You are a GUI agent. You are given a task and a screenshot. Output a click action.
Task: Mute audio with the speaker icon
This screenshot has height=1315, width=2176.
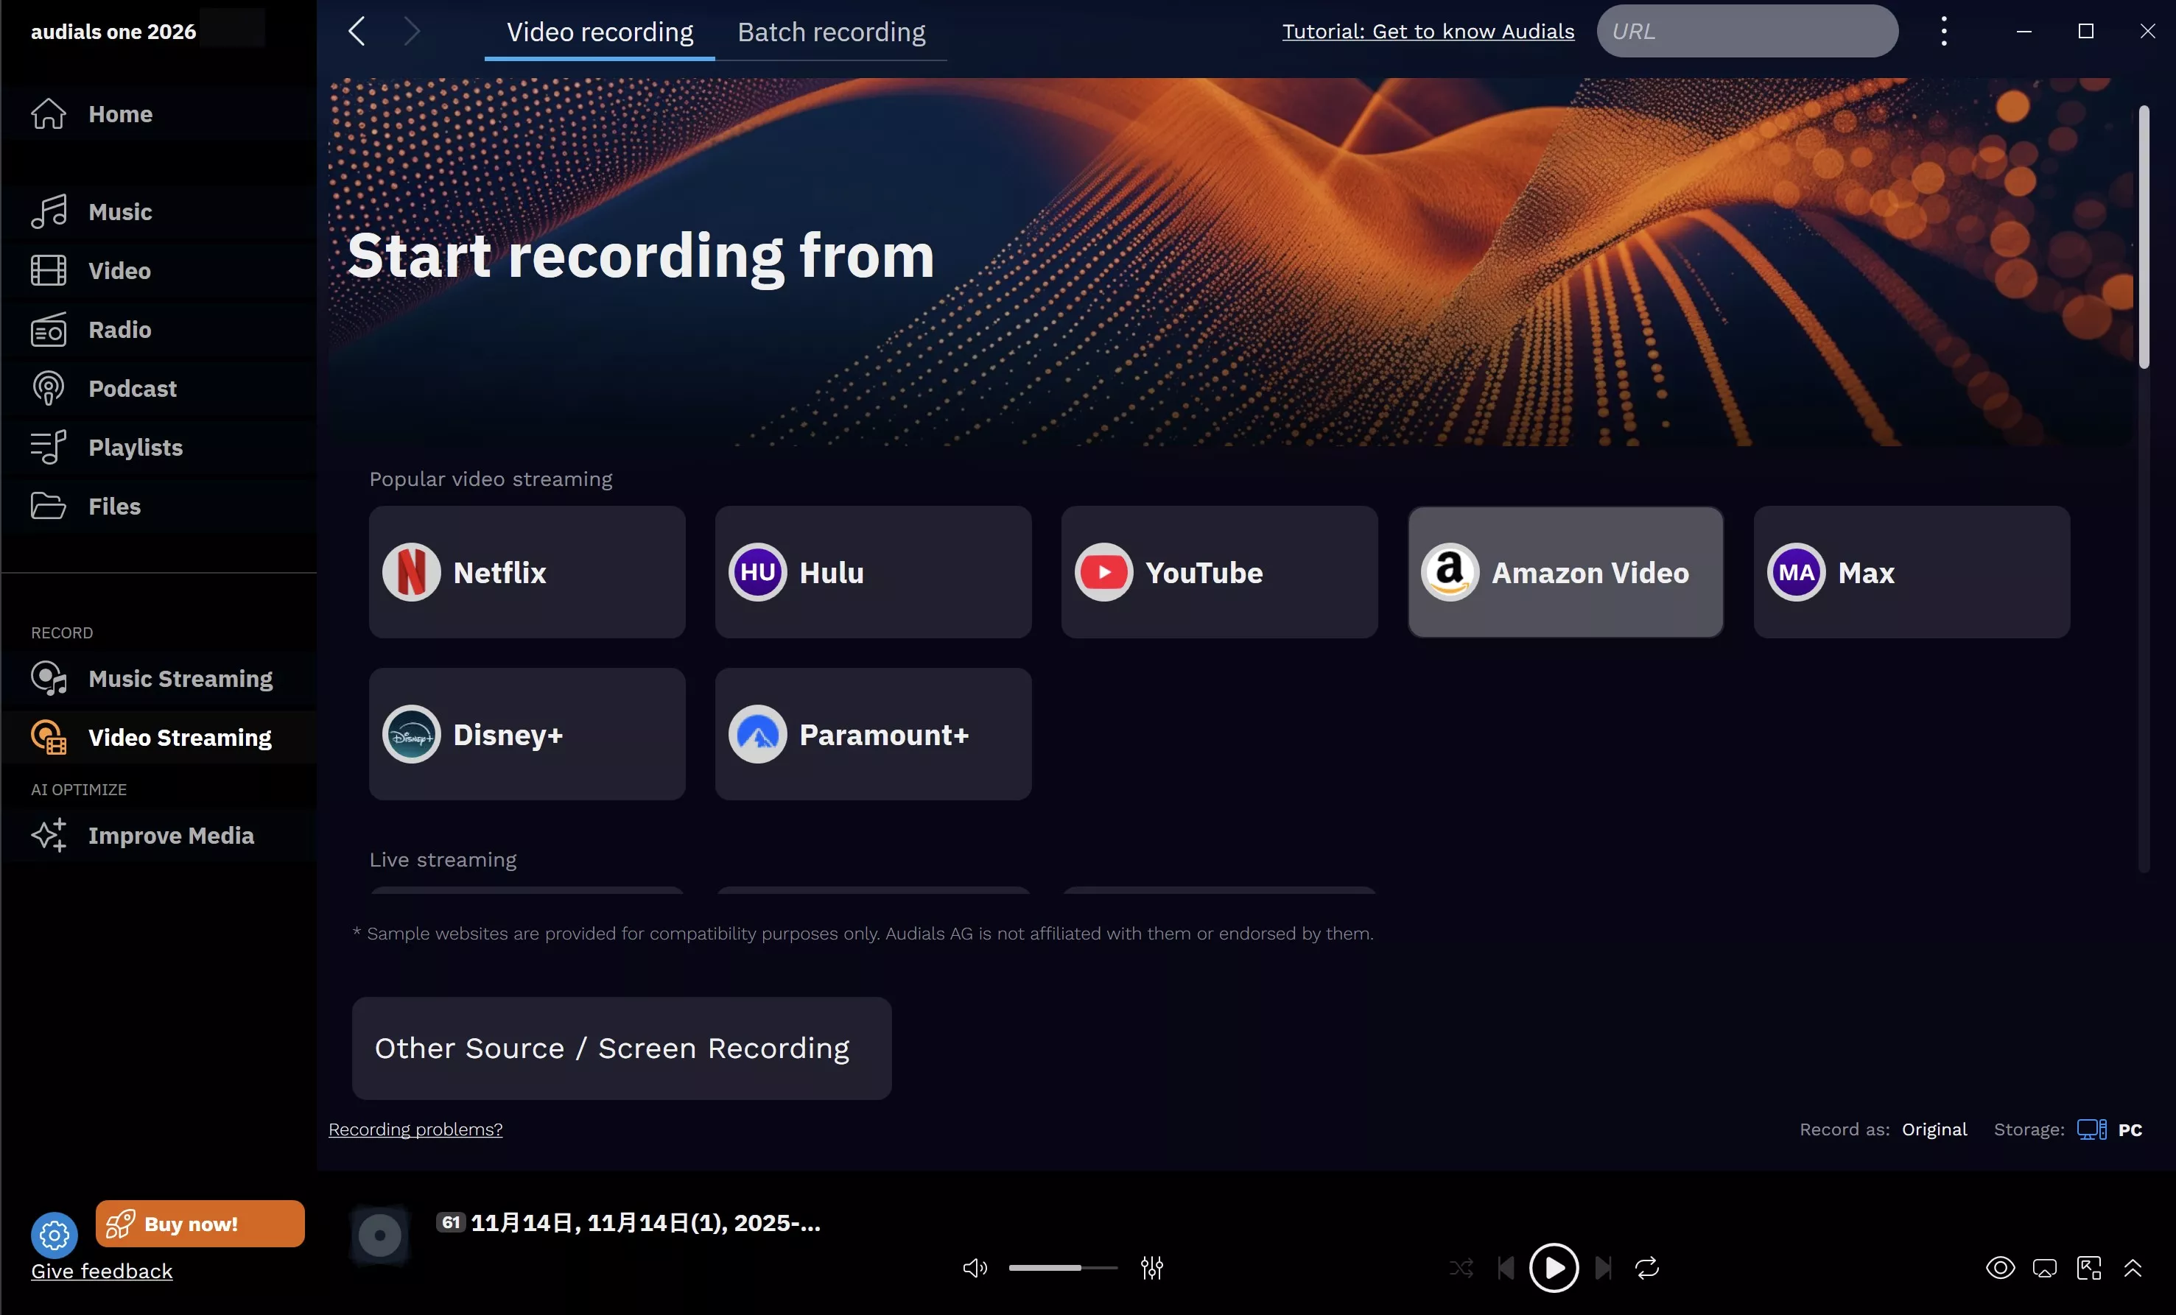pyautogui.click(x=974, y=1268)
